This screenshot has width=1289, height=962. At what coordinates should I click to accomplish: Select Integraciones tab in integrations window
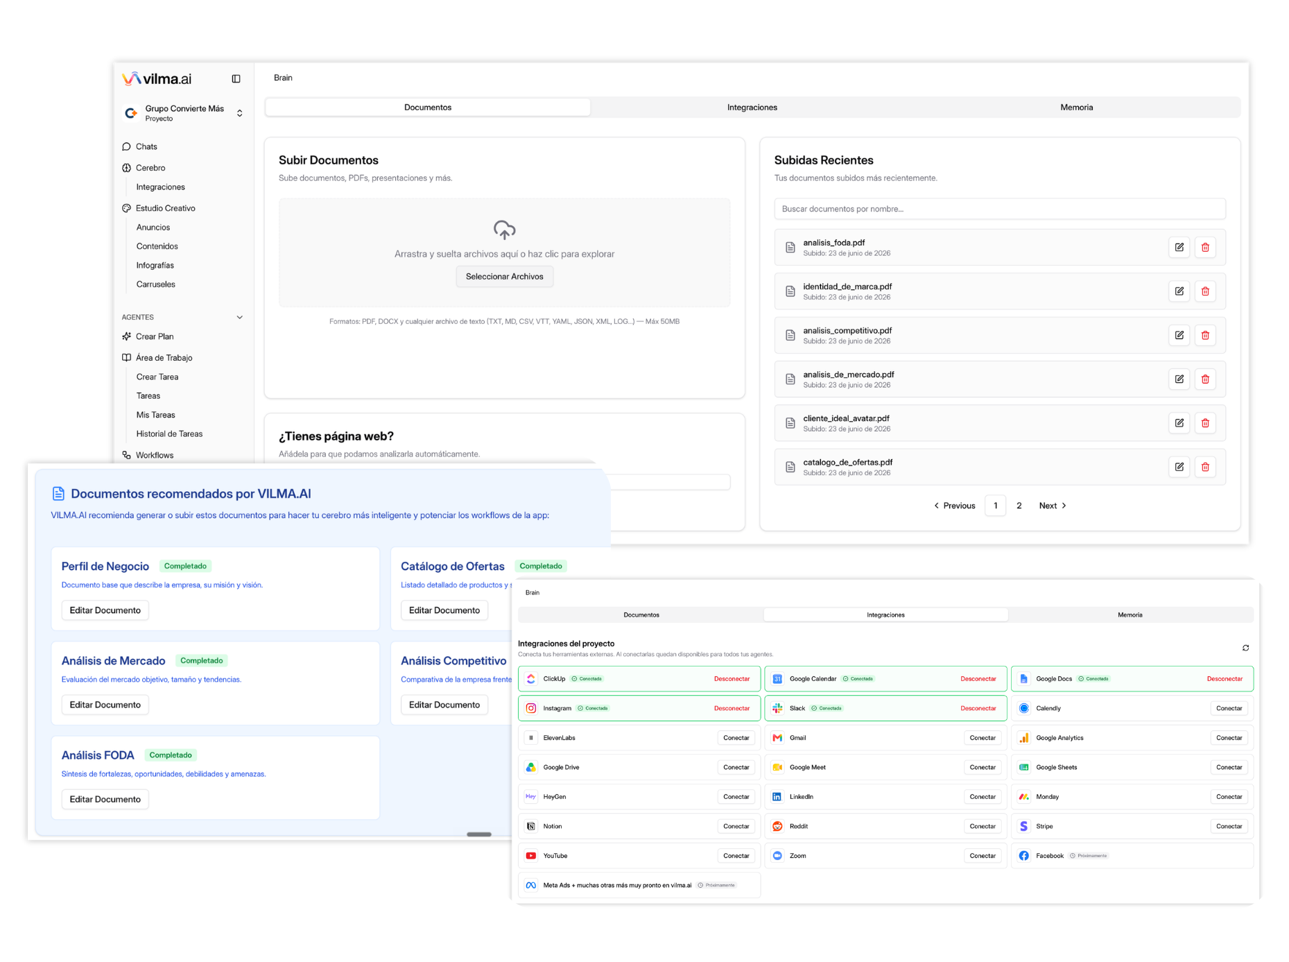click(x=885, y=615)
